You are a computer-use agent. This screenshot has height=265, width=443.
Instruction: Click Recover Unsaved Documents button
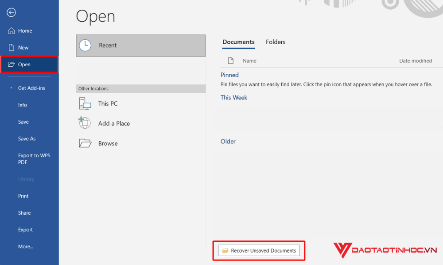(259, 250)
